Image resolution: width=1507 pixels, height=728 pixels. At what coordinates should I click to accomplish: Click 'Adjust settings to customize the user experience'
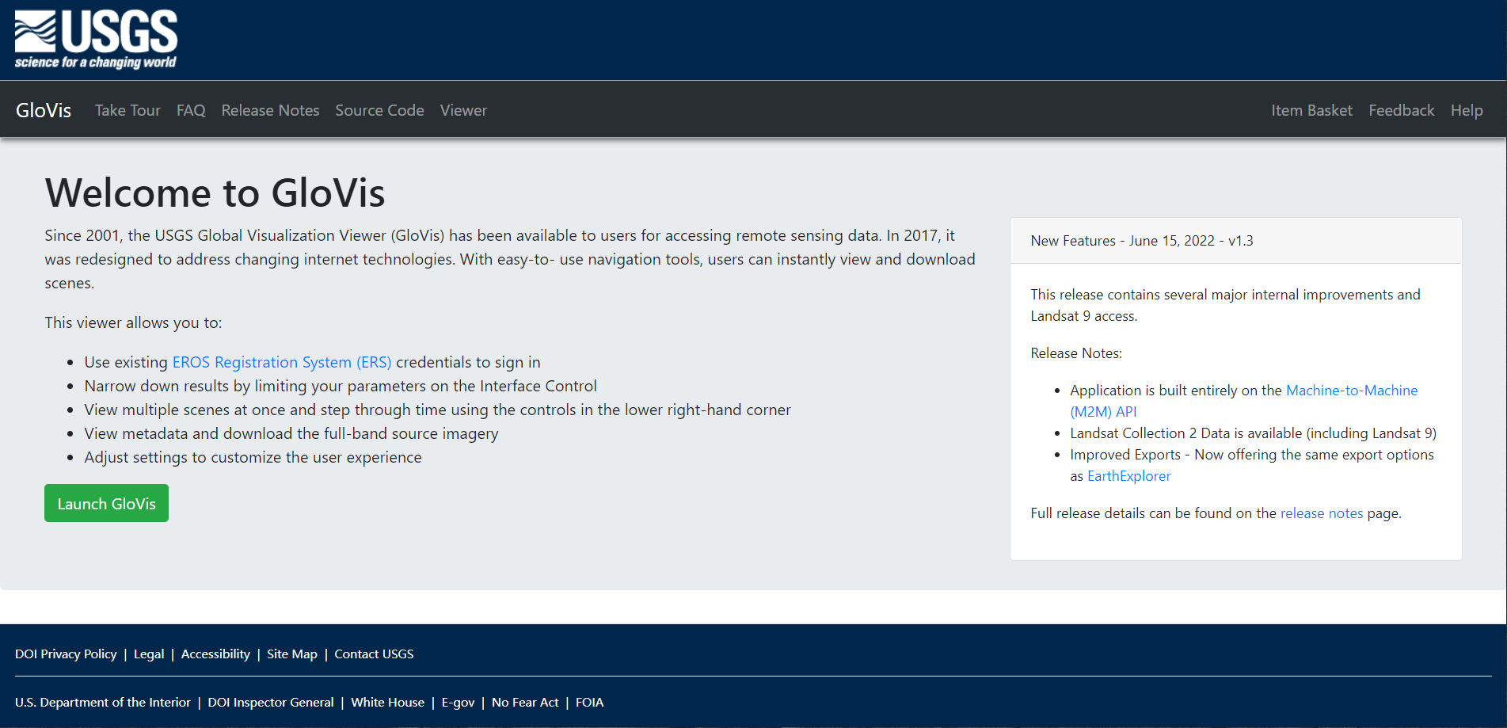coord(253,457)
